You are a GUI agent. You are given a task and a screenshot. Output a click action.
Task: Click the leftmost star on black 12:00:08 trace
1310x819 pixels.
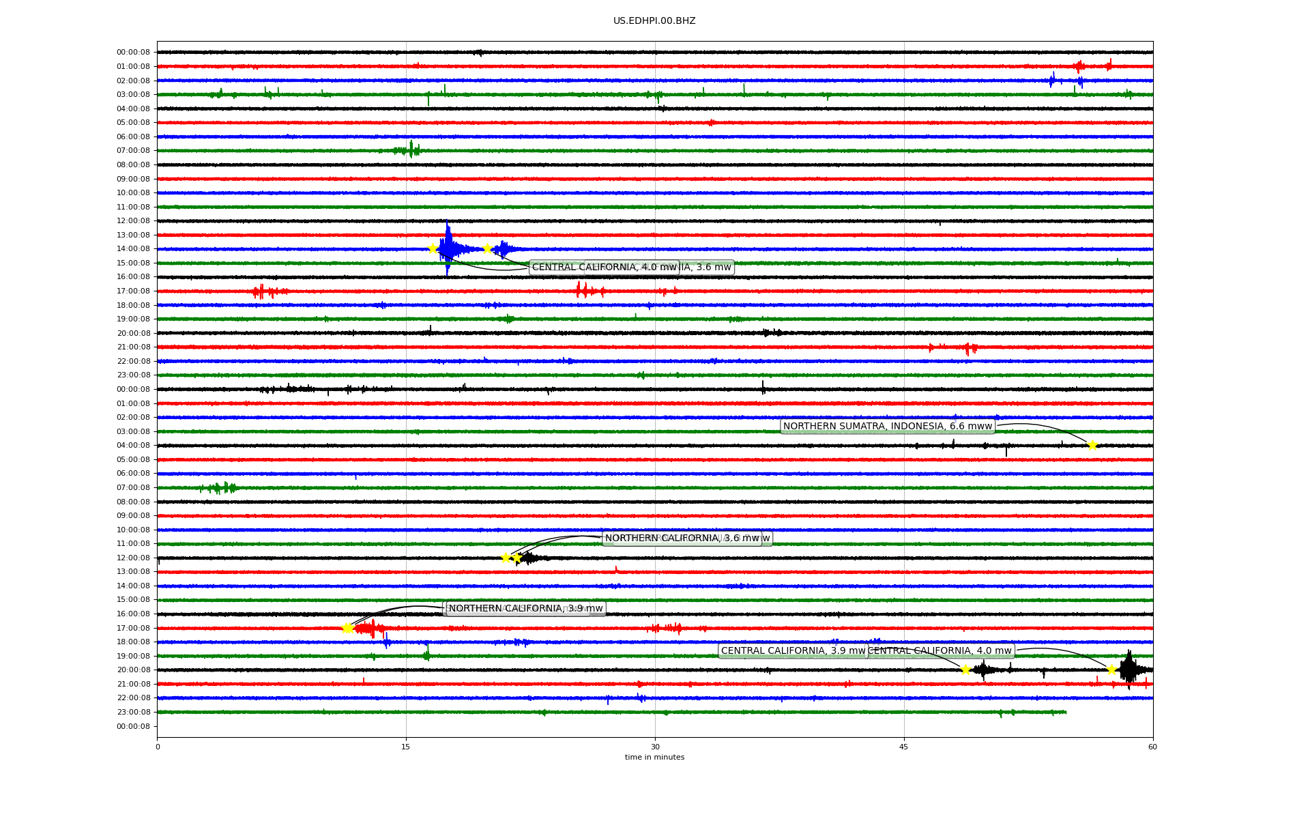(x=506, y=558)
